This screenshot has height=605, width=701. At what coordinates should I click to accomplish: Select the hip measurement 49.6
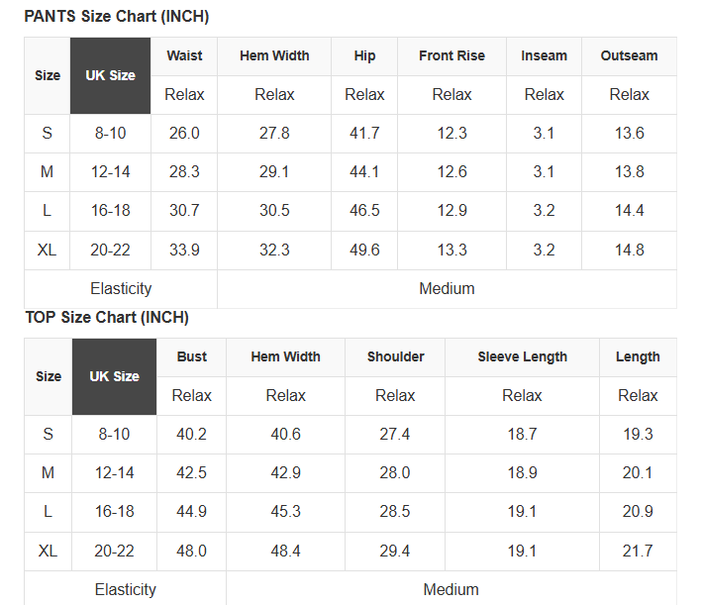point(364,250)
